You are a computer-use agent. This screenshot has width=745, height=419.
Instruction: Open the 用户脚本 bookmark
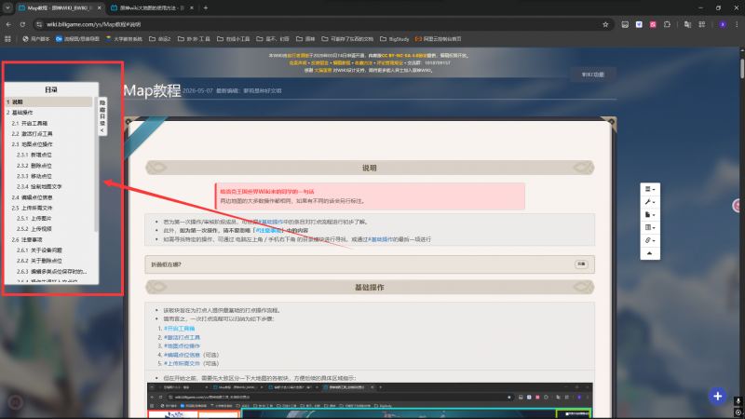36,39
